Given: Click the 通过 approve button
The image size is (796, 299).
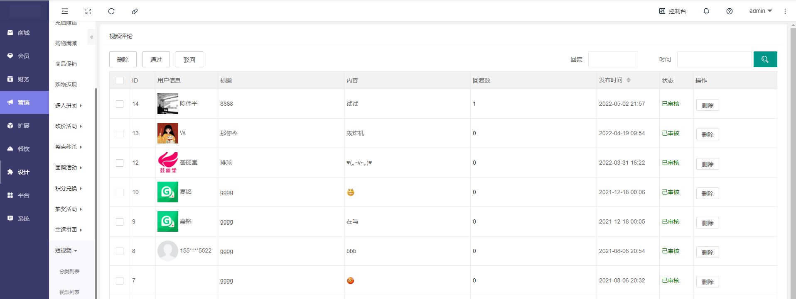Looking at the screenshot, I should tap(156, 60).
